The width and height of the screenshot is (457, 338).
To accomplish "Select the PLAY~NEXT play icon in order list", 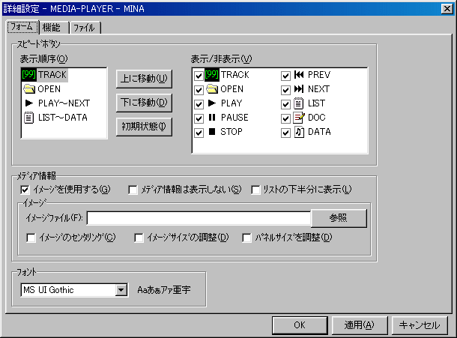I will 29,103.
